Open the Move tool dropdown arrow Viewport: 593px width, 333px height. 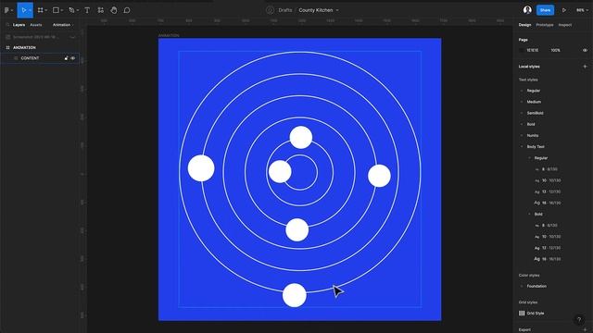coord(30,10)
